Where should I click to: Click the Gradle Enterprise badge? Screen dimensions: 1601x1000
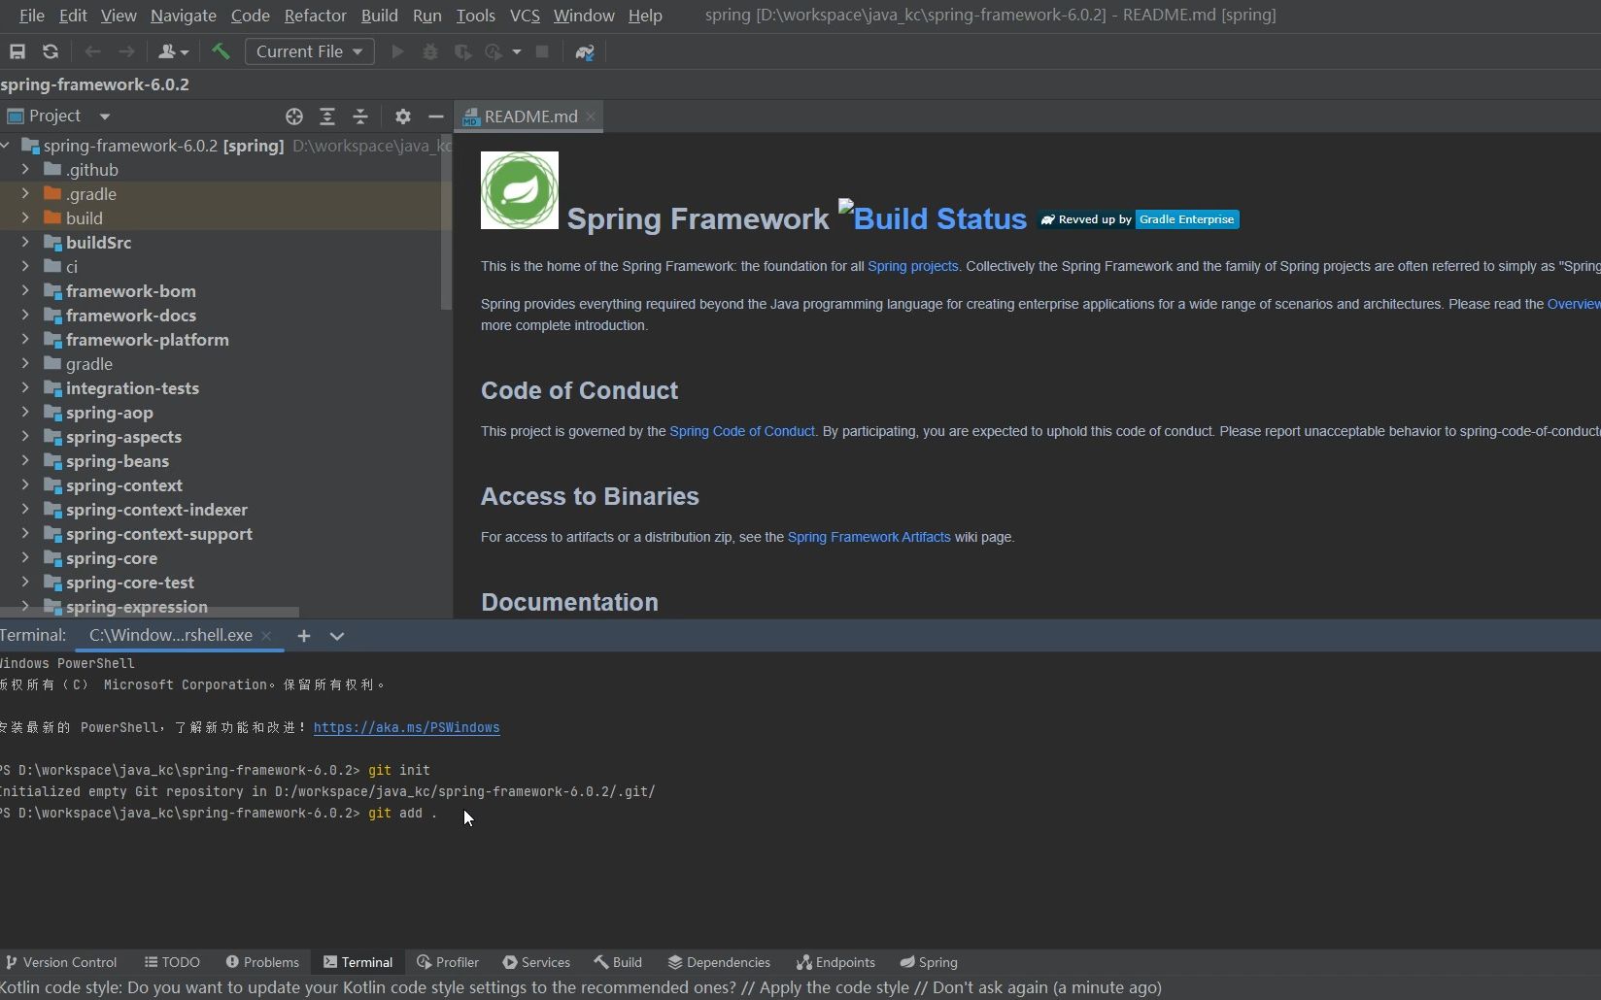pos(1139,219)
